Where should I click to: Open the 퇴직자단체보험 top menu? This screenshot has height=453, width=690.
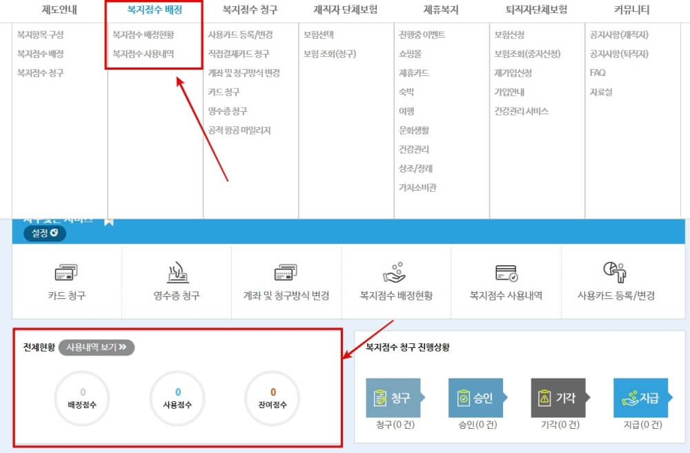click(x=536, y=10)
